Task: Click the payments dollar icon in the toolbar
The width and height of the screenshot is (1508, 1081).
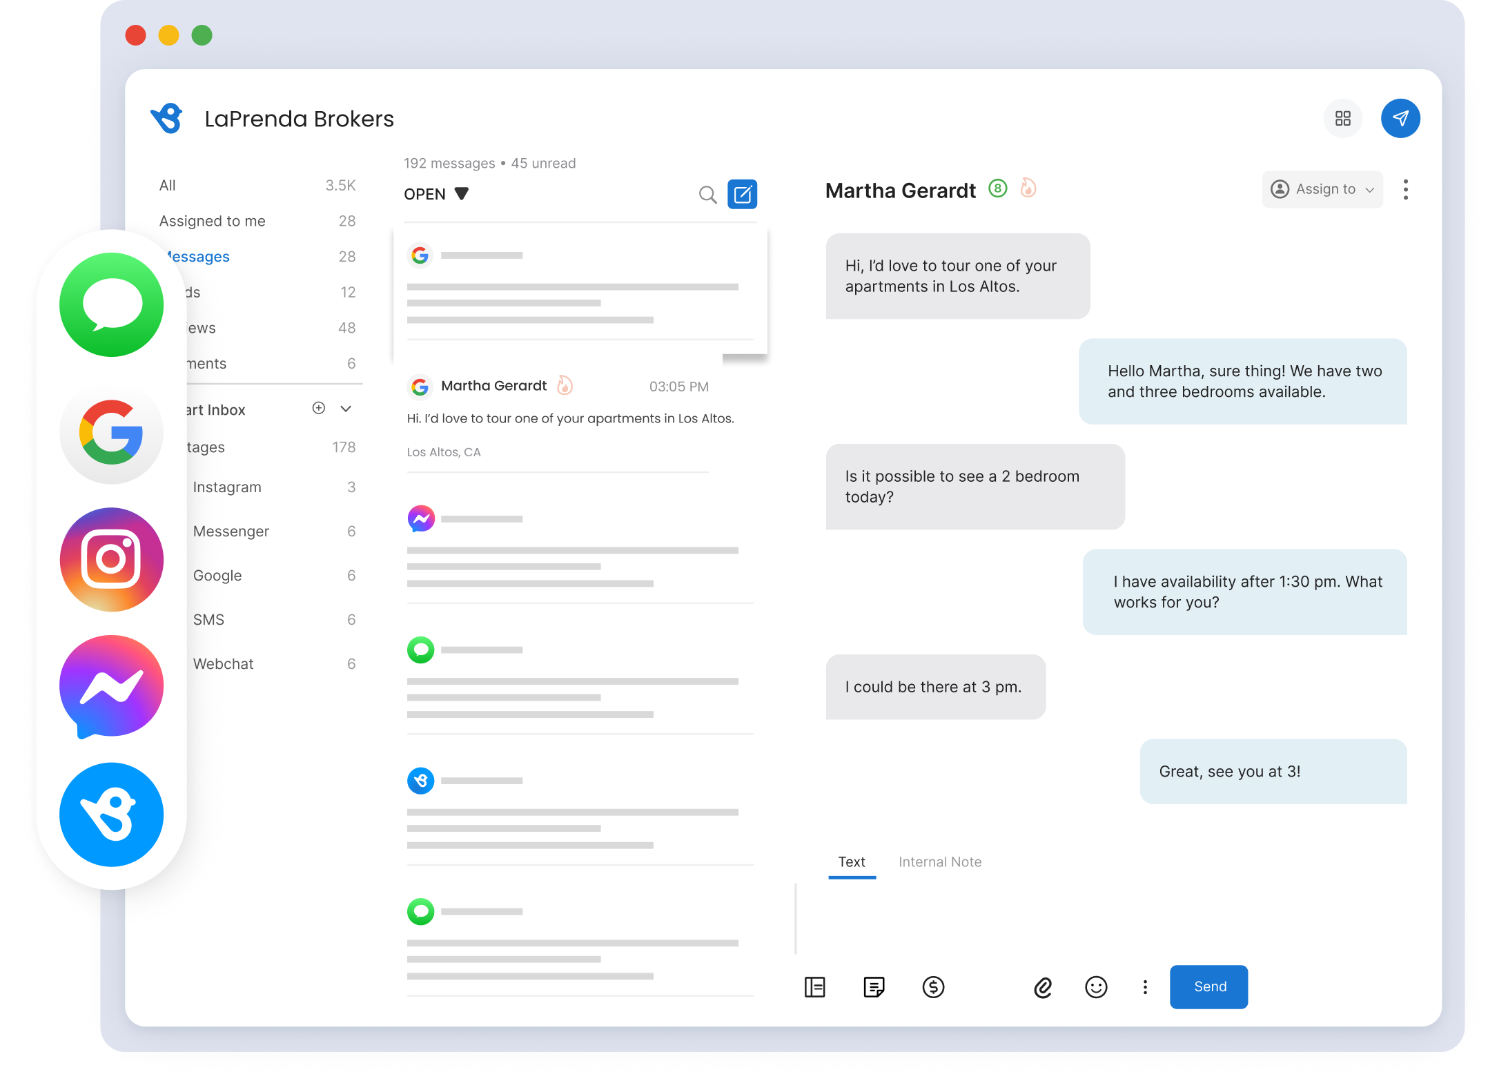Action: tap(933, 987)
